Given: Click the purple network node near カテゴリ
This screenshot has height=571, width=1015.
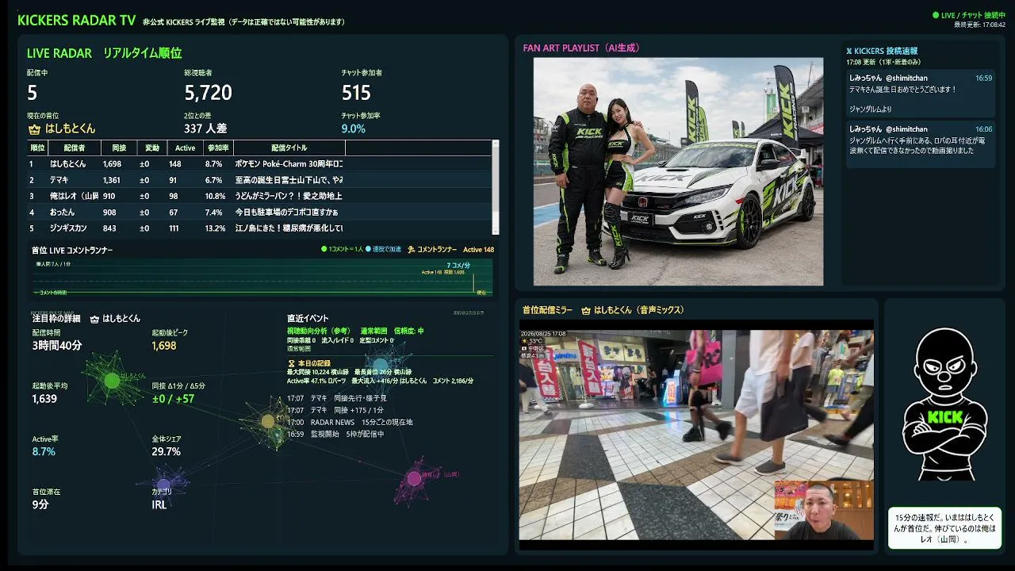Looking at the screenshot, I should [163, 485].
